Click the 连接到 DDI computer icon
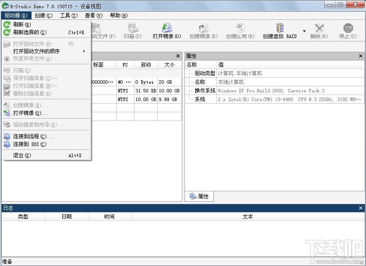Image resolution: width=366 pixels, height=266 pixels. pos(7,144)
